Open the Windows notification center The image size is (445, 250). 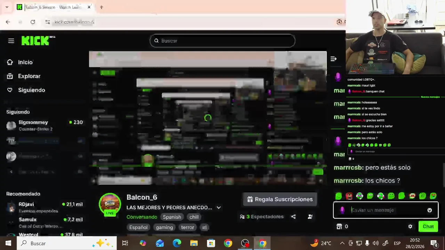tap(434, 243)
